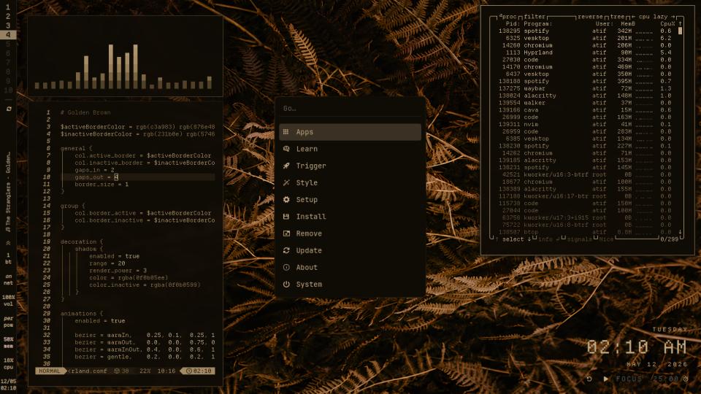The height and width of the screenshot is (394, 701).
Task: Select Learn in the launcher menu
Action: tap(350, 149)
